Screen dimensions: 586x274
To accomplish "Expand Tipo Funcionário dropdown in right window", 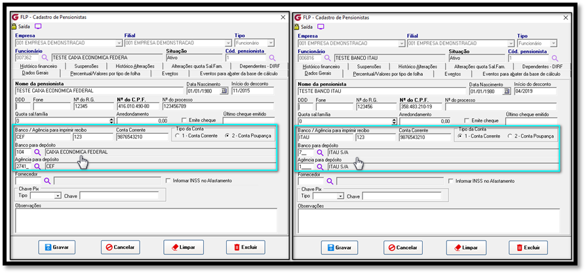I will [x=553, y=43].
